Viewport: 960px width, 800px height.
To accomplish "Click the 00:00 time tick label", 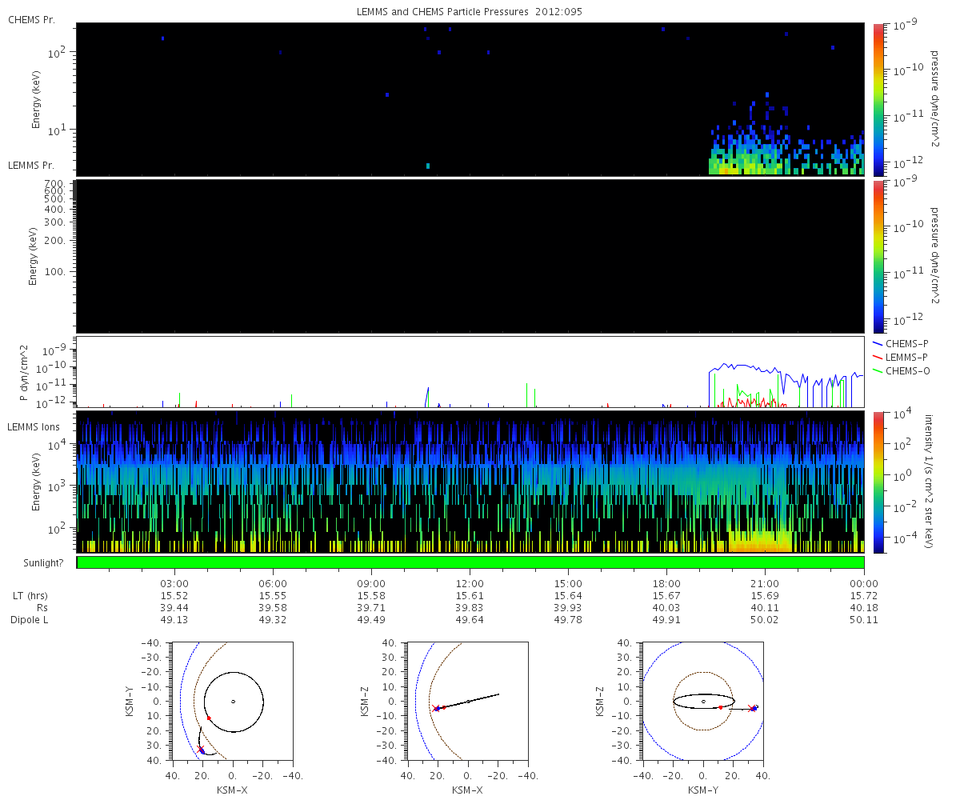I will [864, 584].
